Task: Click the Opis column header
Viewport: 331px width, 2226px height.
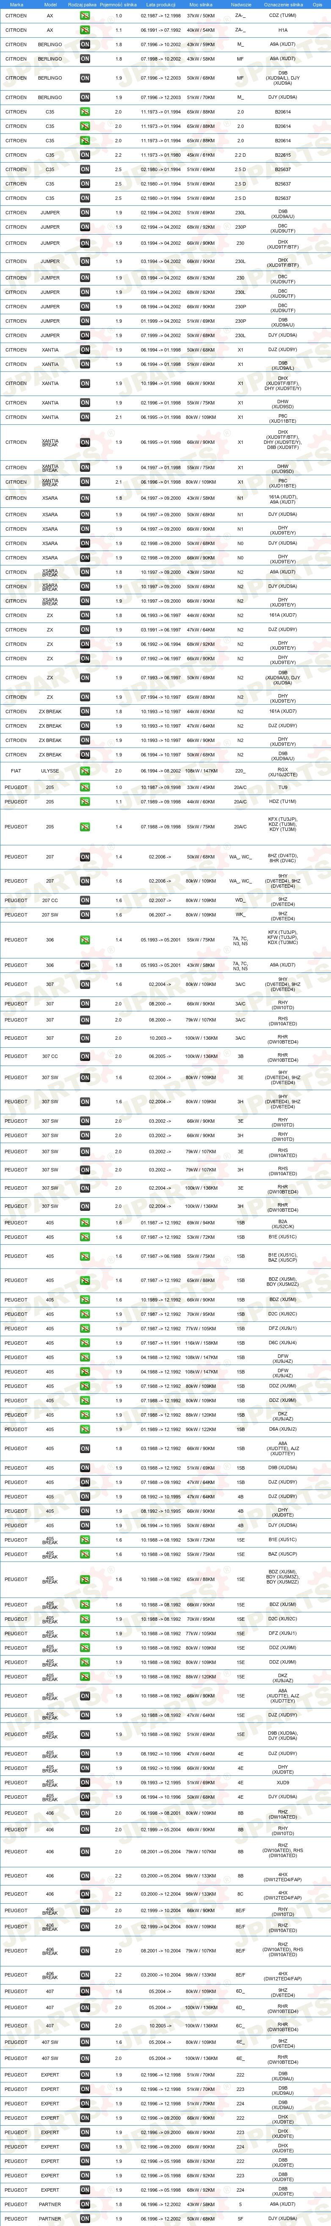Action: 318,4
